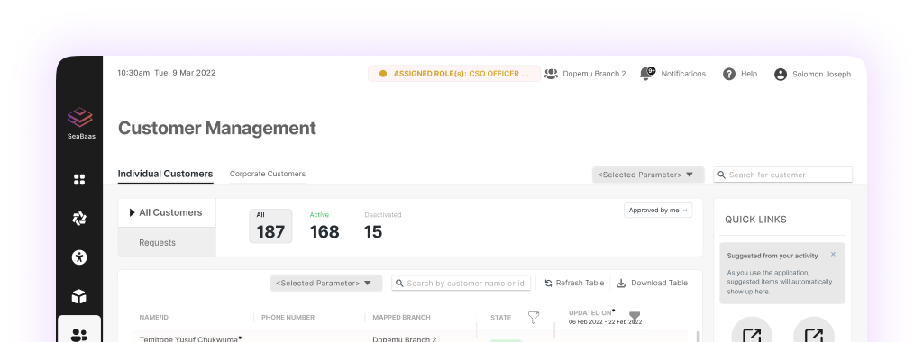Select the aperture-shaped sidebar icon
Viewport: 923px width, 342px height.
tap(79, 219)
